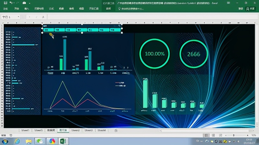
Task: Switch to the 页面布局 Page Layout tab
Action: coord(39,9)
